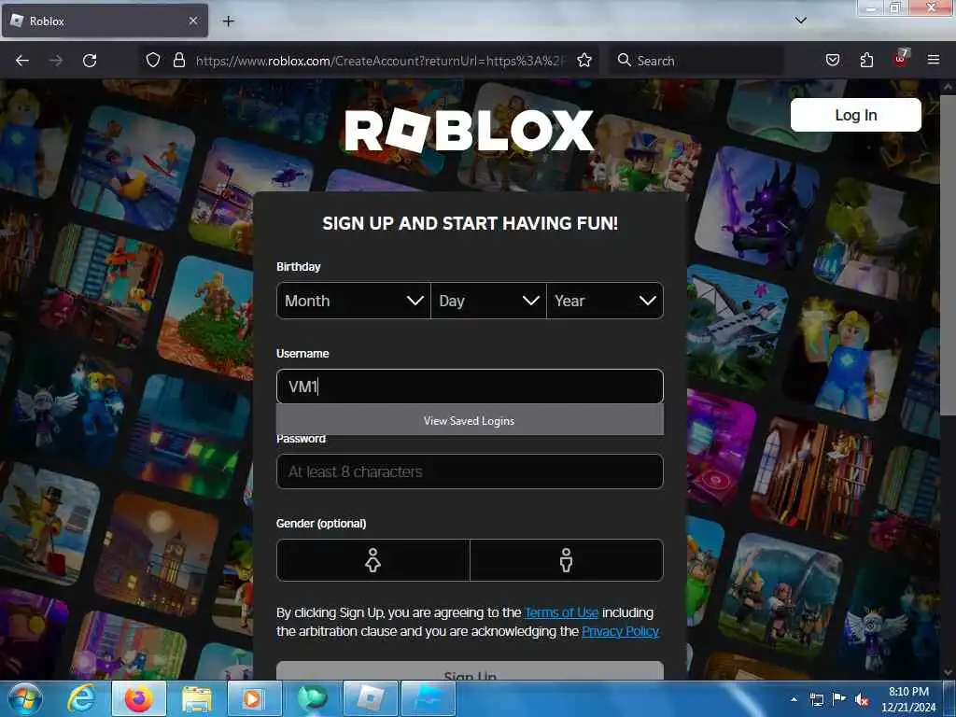List all tabs with the chevron

[800, 21]
